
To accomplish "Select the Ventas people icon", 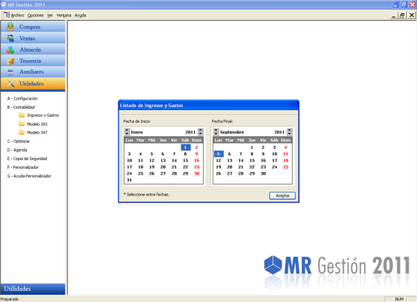I will pos(10,38).
